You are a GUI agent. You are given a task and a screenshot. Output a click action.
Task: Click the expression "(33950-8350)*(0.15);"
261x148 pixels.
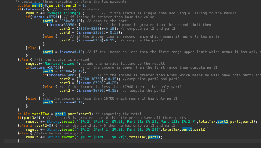pos(97,29)
